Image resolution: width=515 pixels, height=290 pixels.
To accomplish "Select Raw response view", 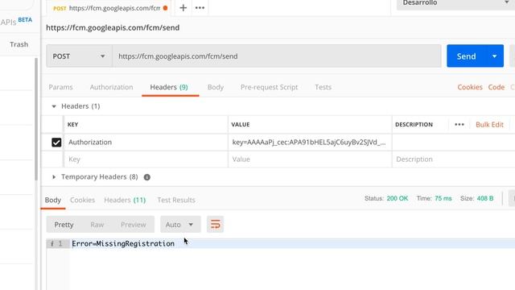I will point(97,225).
